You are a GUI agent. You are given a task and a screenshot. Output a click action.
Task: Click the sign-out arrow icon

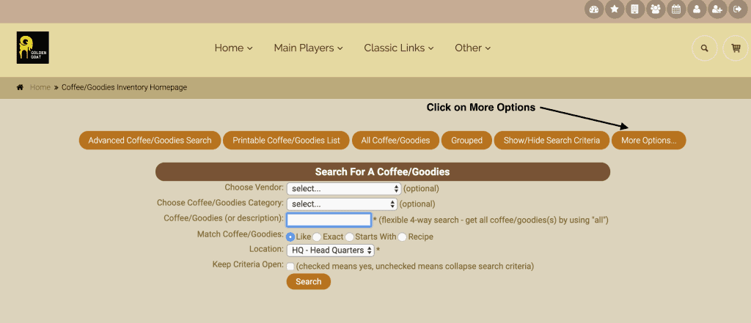coord(738,10)
